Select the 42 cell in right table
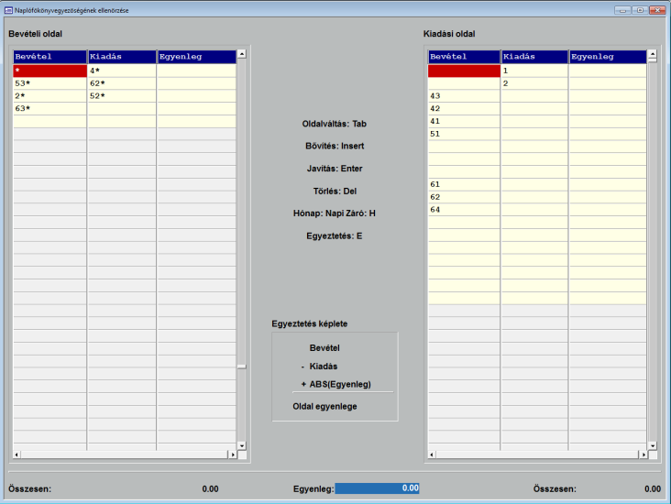The width and height of the screenshot is (671, 504). [x=464, y=109]
